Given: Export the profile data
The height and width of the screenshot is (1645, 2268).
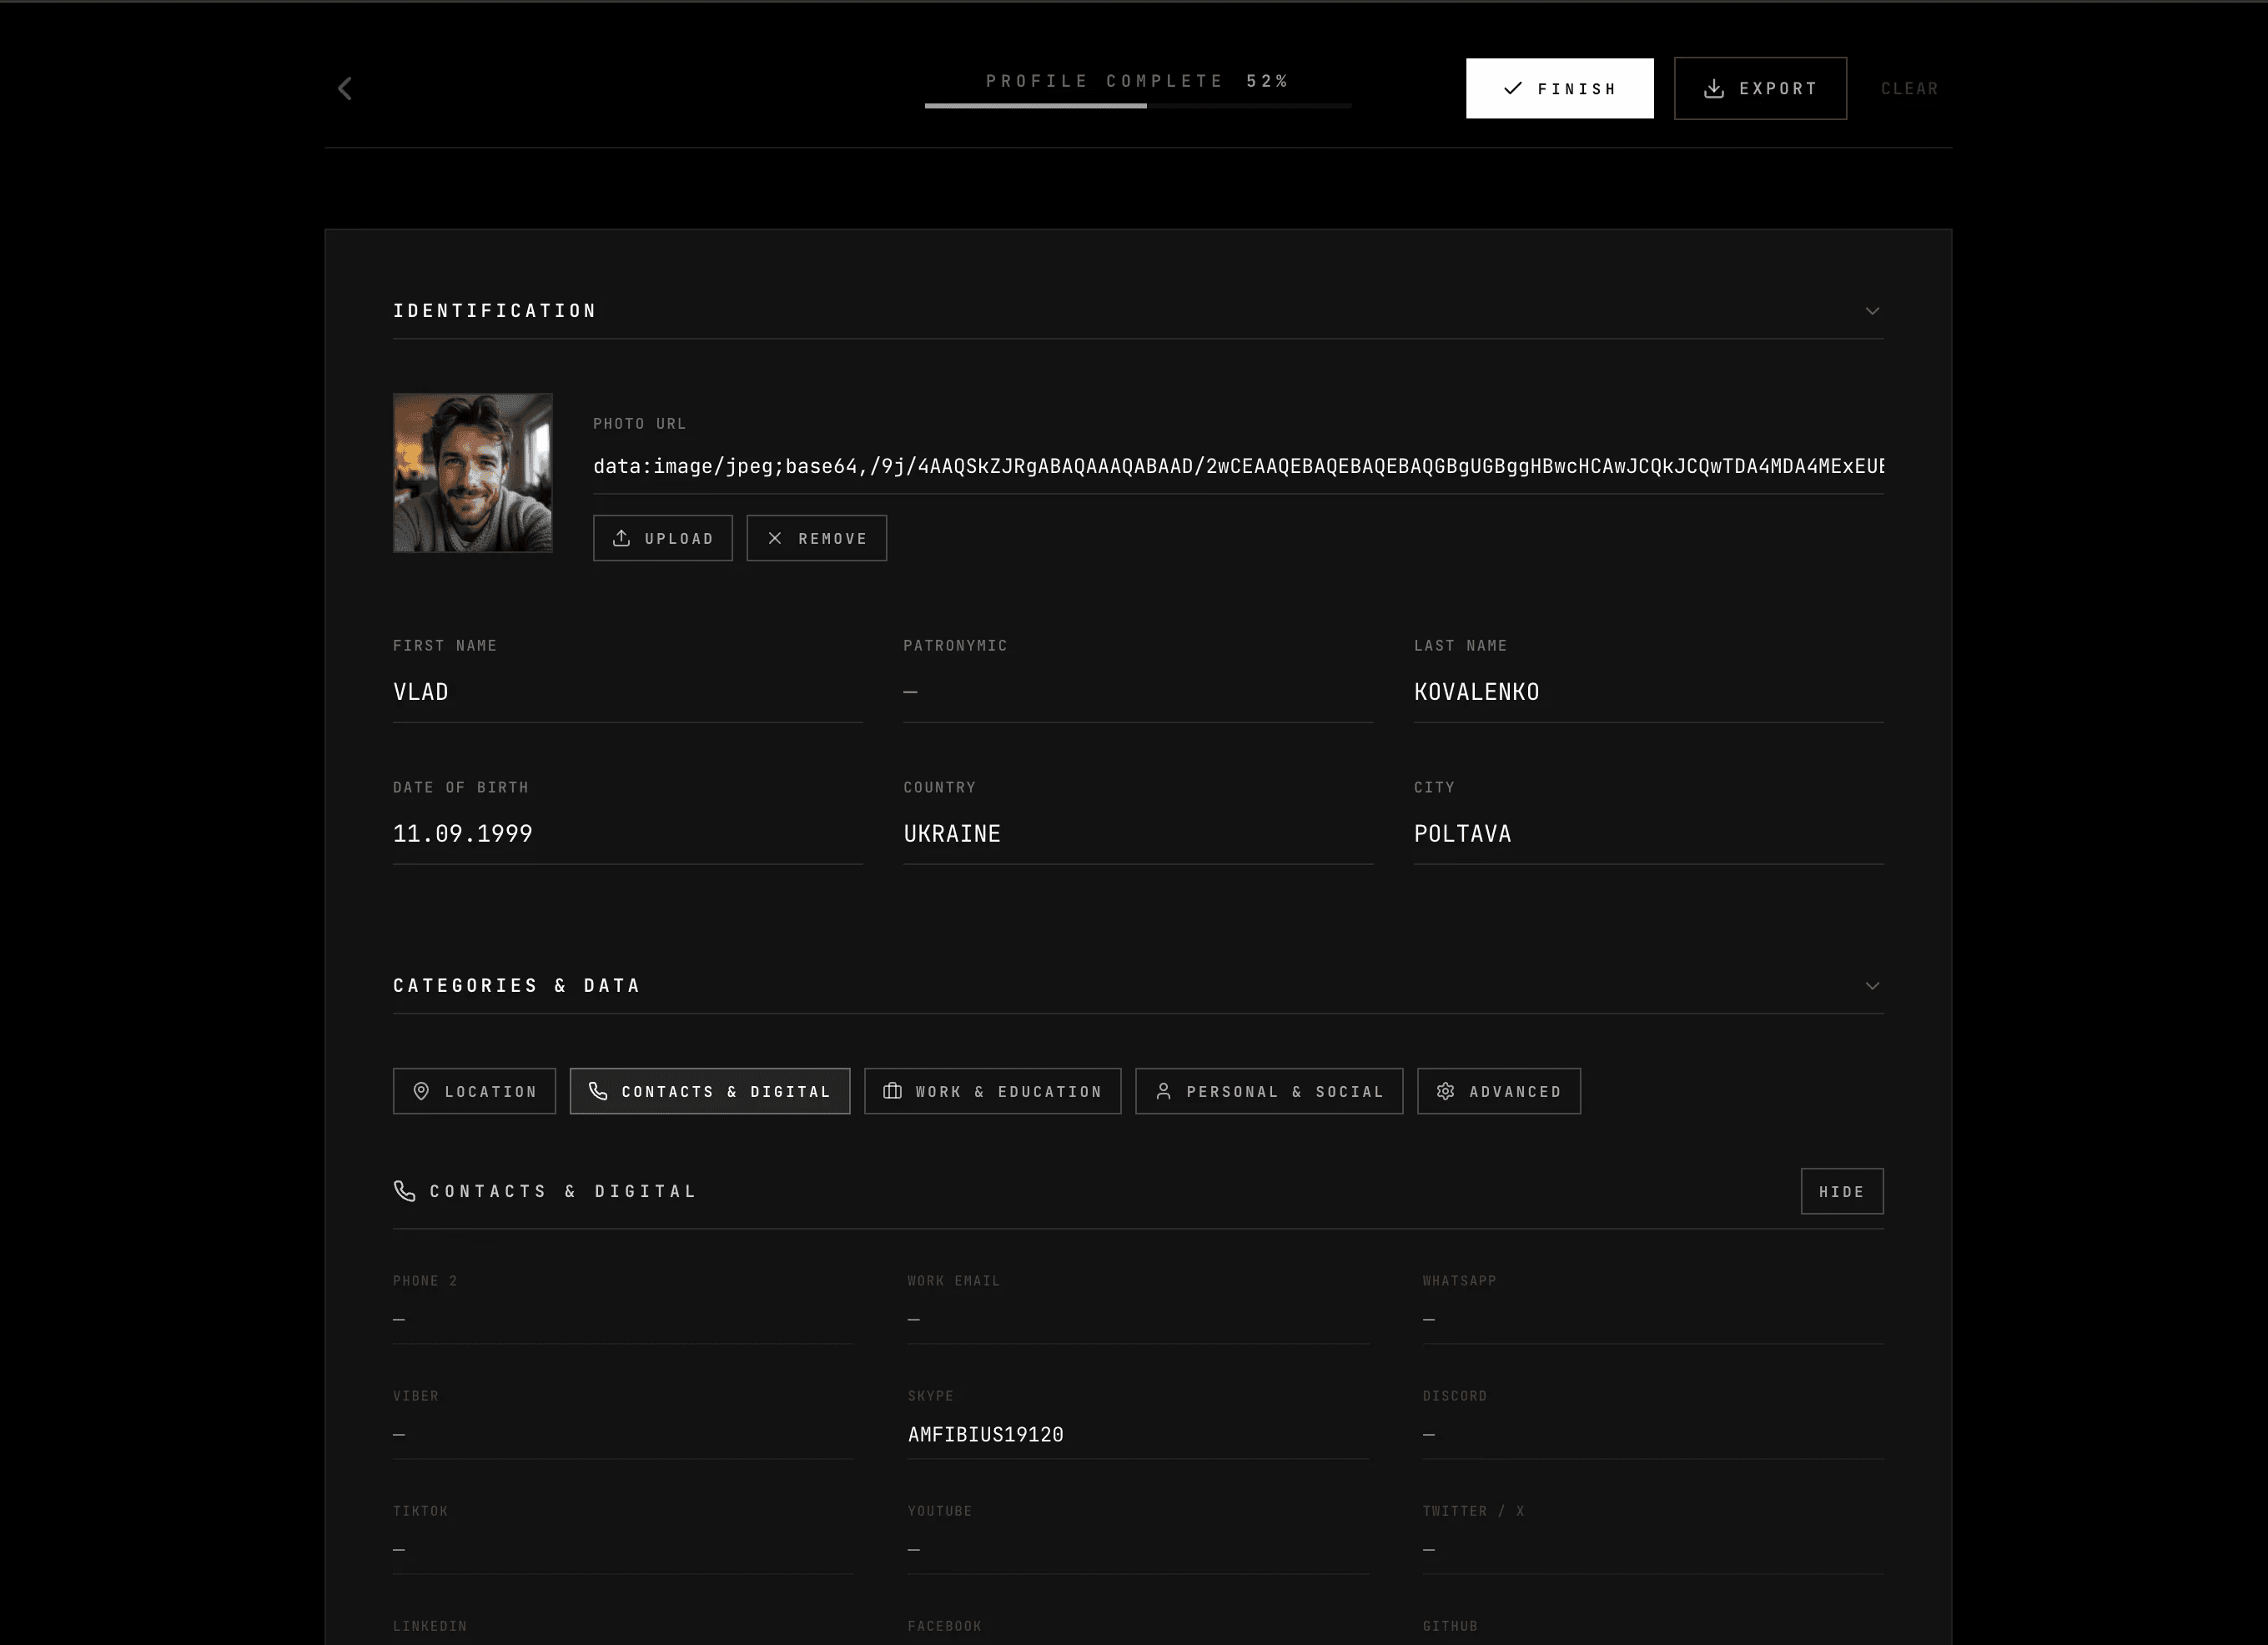Looking at the screenshot, I should (1760, 88).
